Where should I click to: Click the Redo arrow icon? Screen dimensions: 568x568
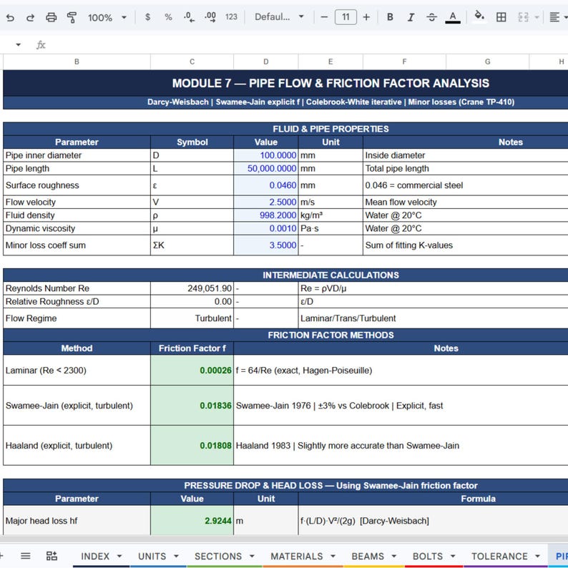[31, 17]
